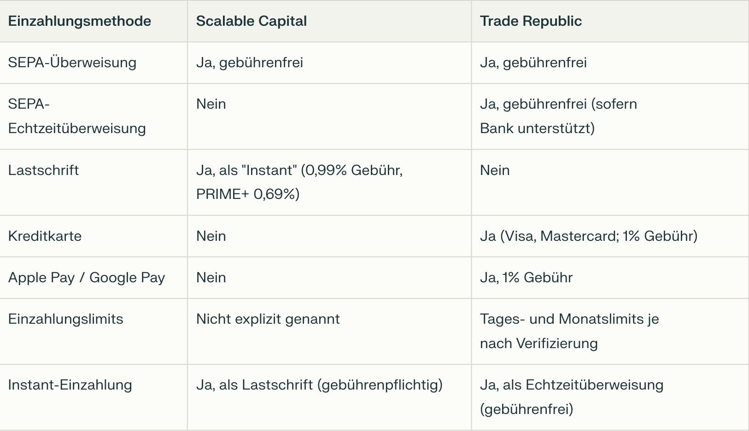Select the "Ja, als Echtzeitüberweisung (gebührenfrei)" cell
Viewport: 749px width, 431px height.
[572, 397]
